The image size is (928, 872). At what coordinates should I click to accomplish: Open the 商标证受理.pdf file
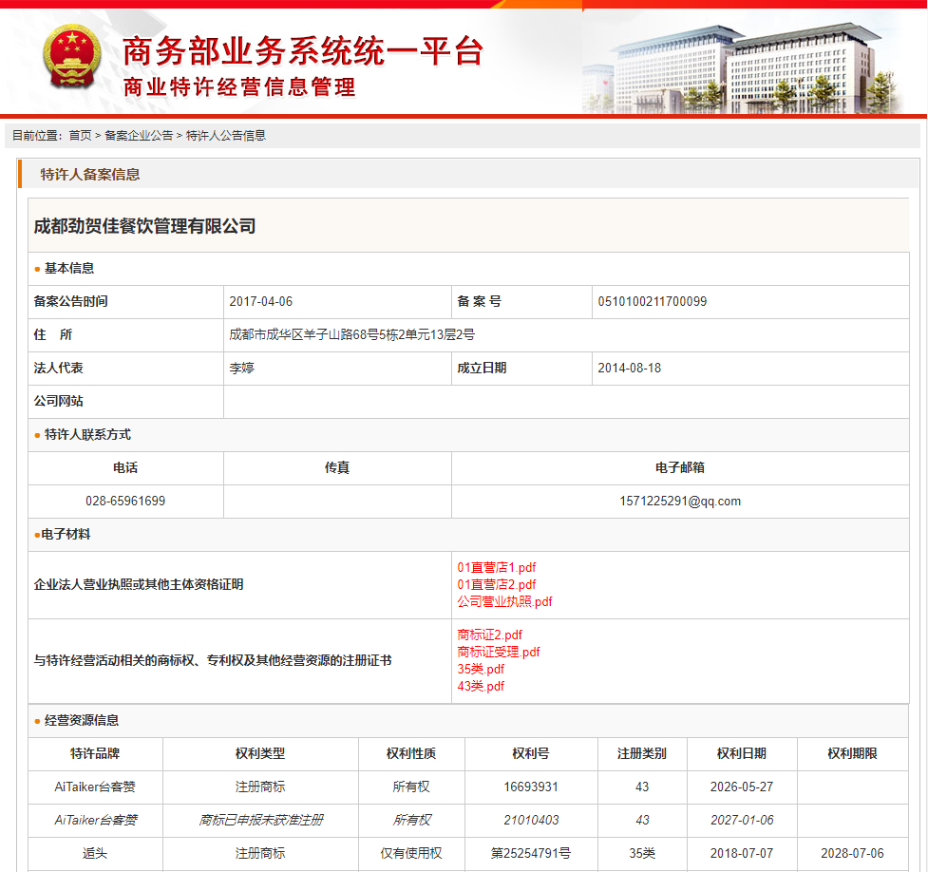[499, 652]
